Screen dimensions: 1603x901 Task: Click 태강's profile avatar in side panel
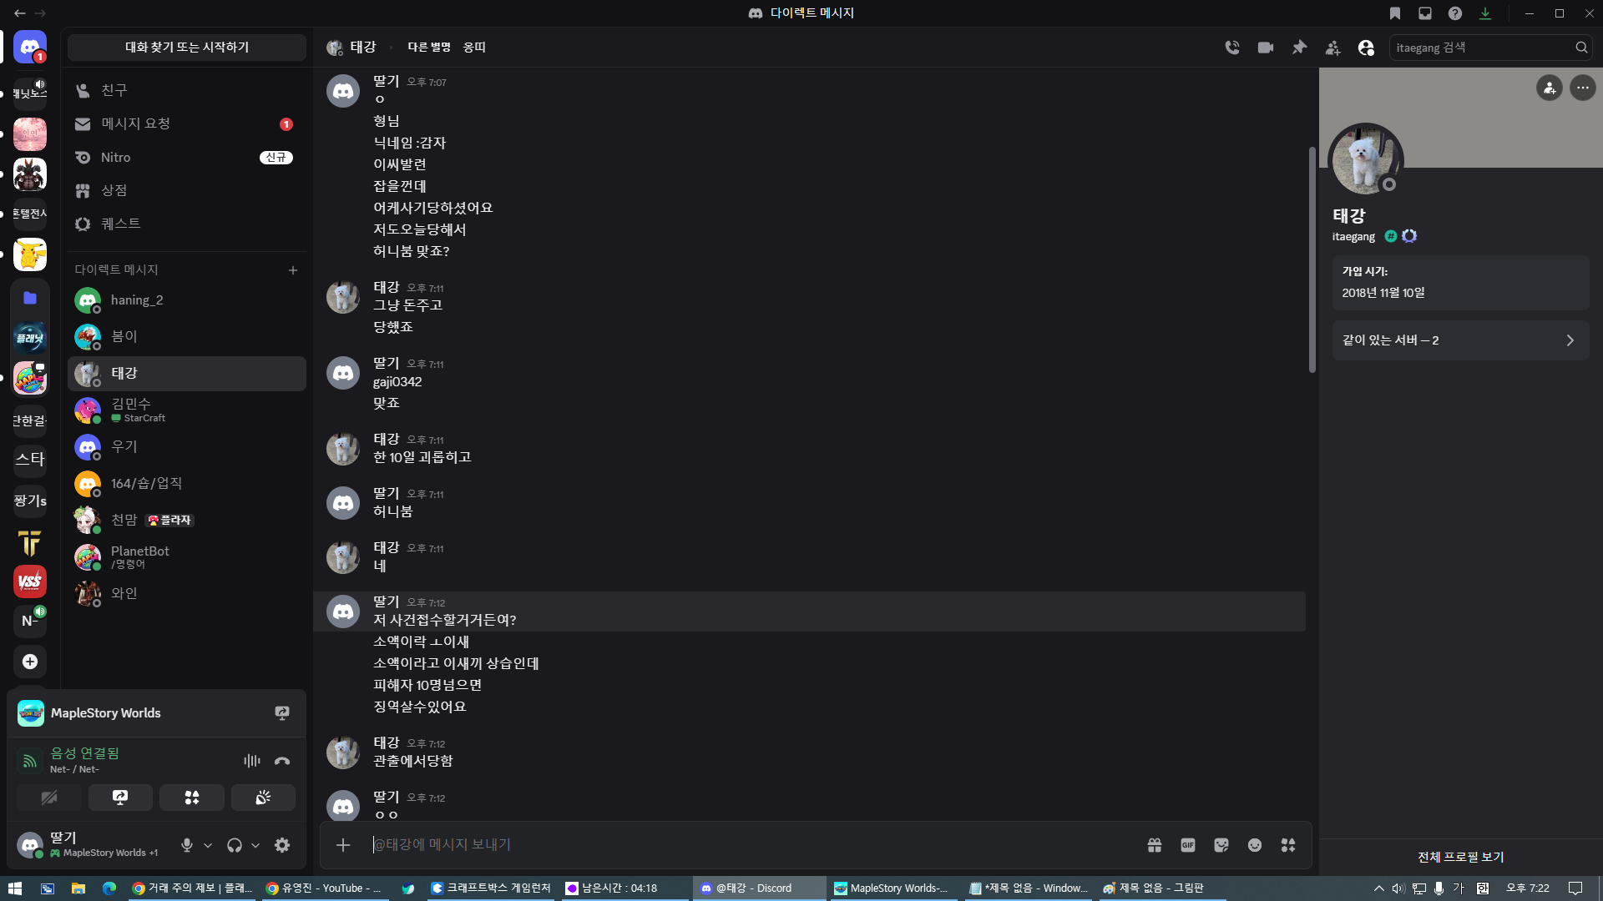(x=1366, y=160)
